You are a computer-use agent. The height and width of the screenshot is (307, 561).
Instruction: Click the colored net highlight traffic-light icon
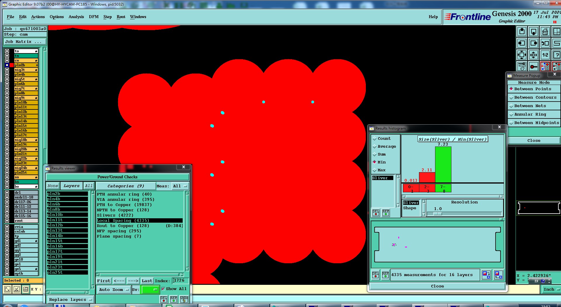tap(545, 67)
